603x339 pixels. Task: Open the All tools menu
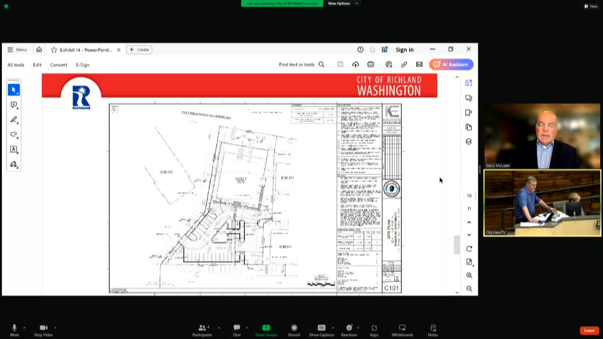click(16, 65)
